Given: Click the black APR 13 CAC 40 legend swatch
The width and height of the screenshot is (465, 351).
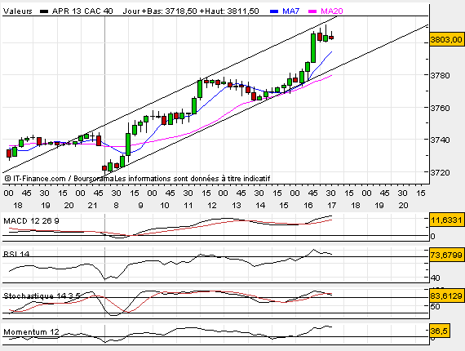Looking at the screenshot, I should coord(44,11).
